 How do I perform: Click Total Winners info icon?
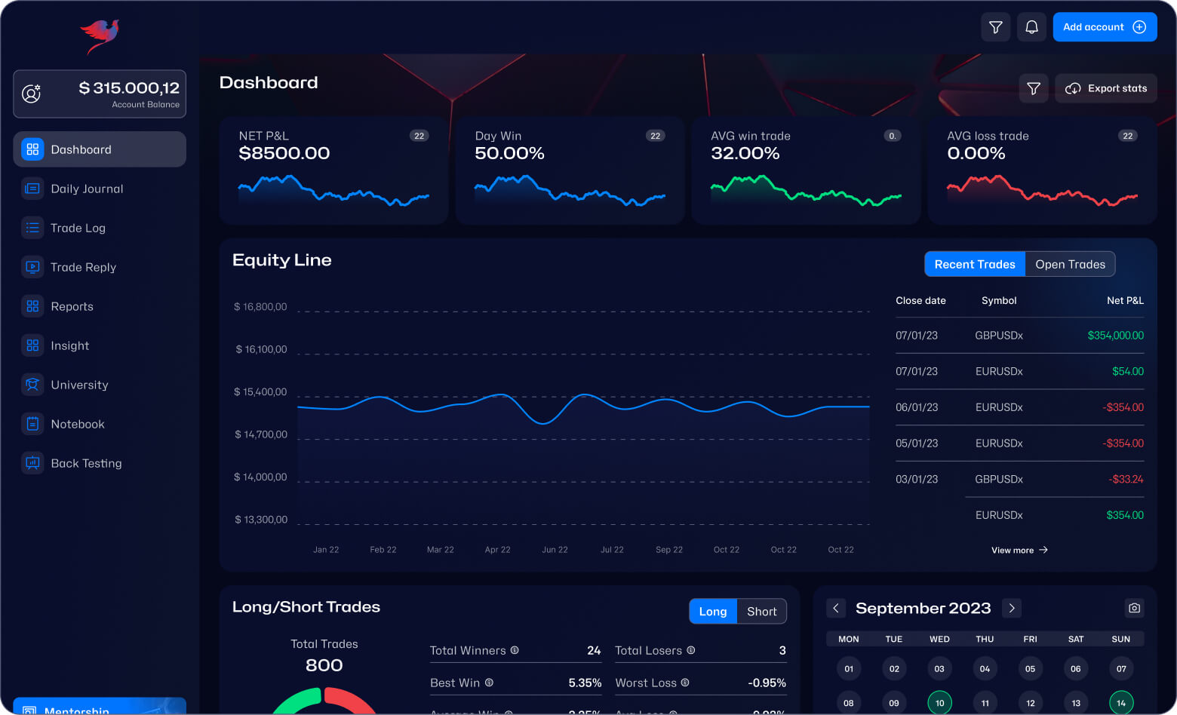coord(515,650)
